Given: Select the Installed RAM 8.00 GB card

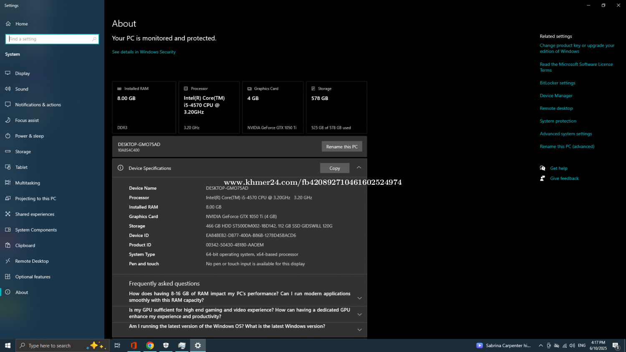Looking at the screenshot, I should (144, 107).
